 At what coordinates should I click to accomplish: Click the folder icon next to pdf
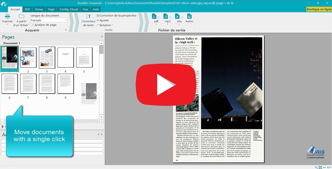(159, 17)
